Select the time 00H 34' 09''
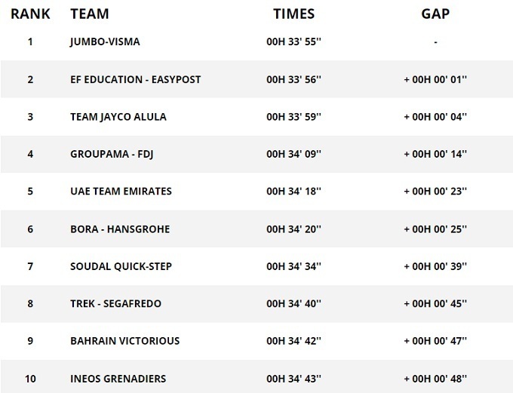 294,154
